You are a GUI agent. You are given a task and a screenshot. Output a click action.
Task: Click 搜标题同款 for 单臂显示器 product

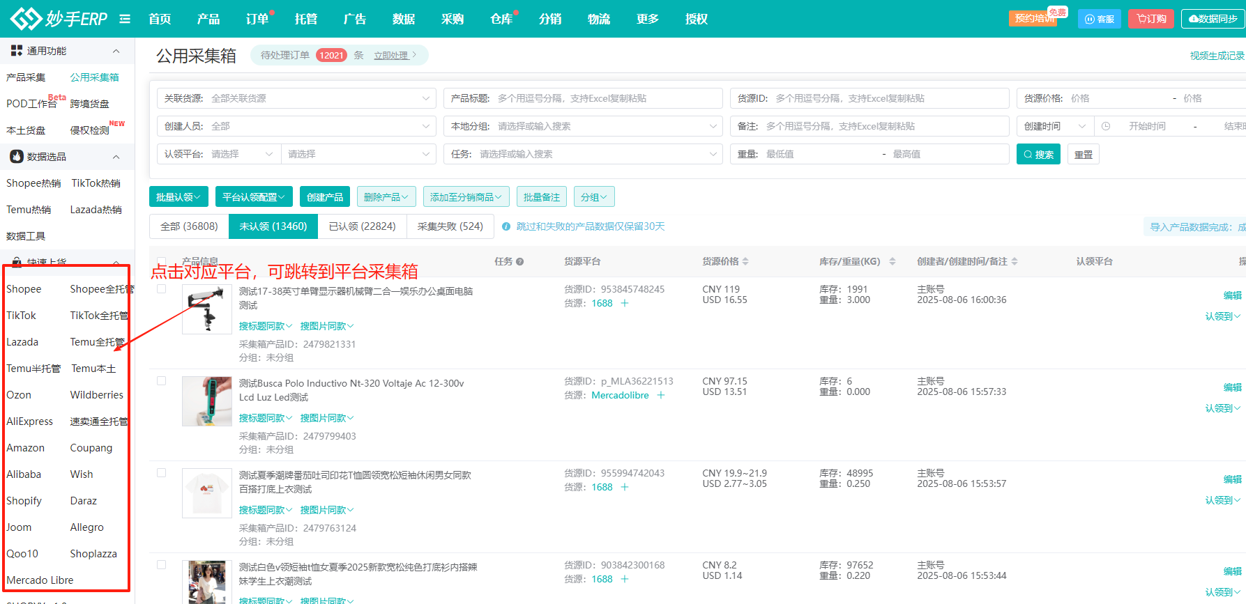pyautogui.click(x=266, y=326)
